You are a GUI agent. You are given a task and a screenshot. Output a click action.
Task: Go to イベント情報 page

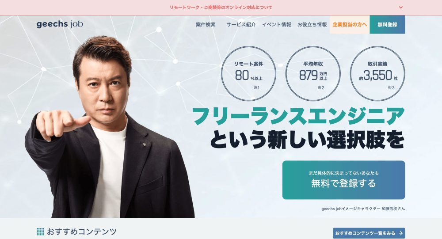pyautogui.click(x=277, y=25)
